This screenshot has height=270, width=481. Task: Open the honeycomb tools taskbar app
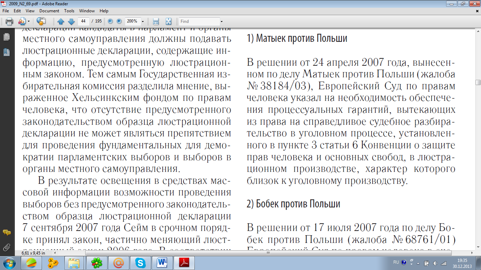click(52, 263)
